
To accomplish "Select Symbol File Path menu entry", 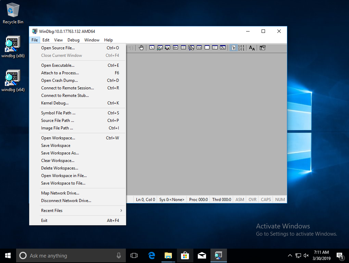I will click(58, 113).
